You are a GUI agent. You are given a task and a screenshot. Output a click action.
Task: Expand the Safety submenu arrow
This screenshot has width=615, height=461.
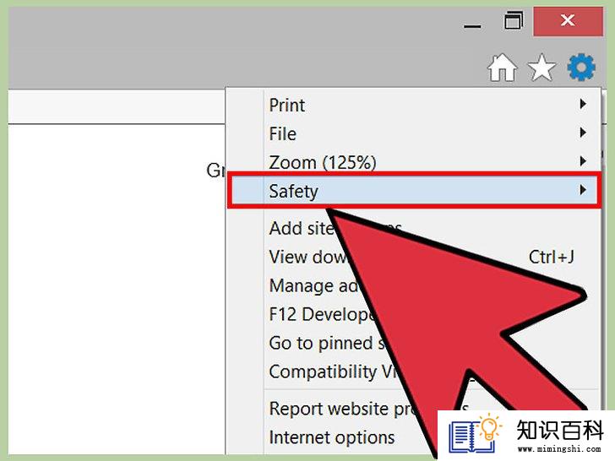583,190
